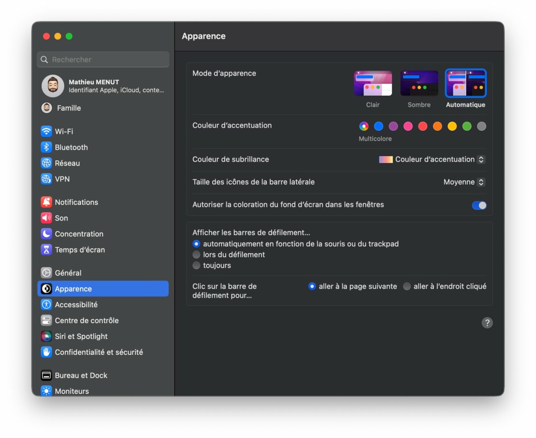The width and height of the screenshot is (536, 438).
Task: Click the Multicolore label text
Action: (x=375, y=139)
